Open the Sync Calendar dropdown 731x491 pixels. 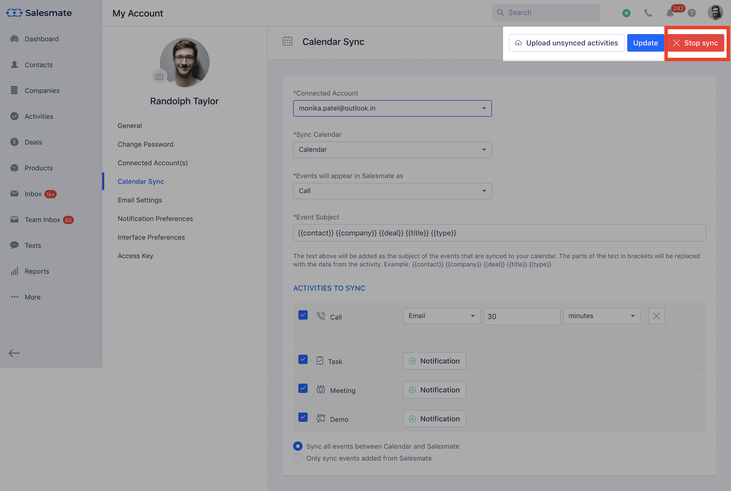(x=392, y=150)
